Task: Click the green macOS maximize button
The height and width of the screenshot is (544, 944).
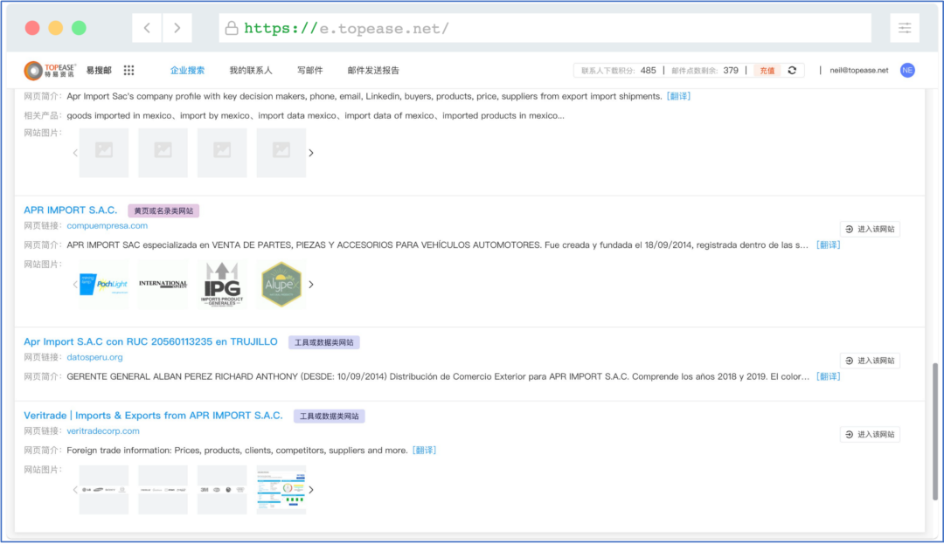Action: (79, 28)
